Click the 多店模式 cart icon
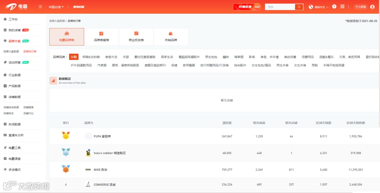This screenshot has height=193, width=380. pyautogui.click(x=5, y=169)
